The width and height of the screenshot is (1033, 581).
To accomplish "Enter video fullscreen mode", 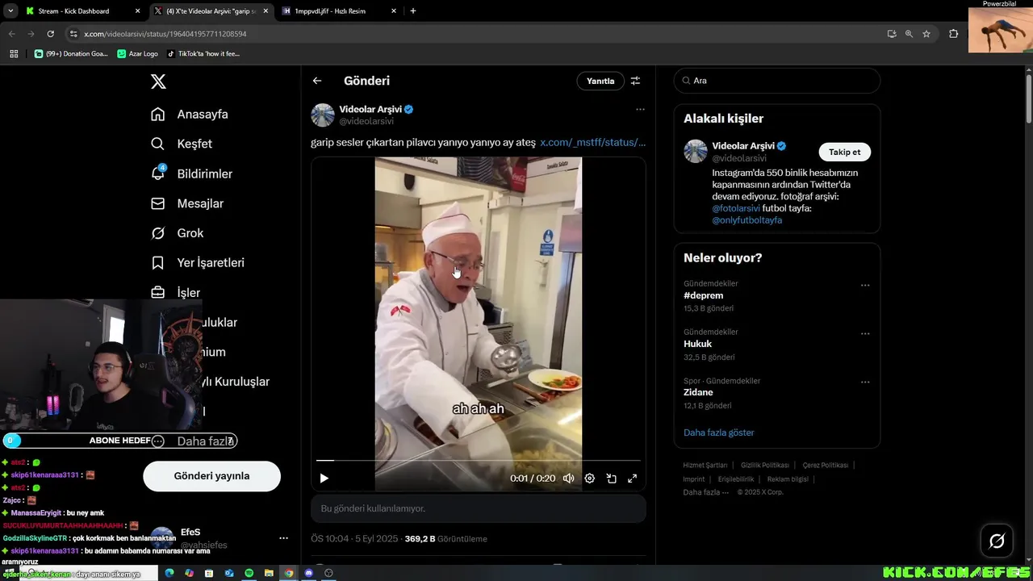I will [x=632, y=479].
